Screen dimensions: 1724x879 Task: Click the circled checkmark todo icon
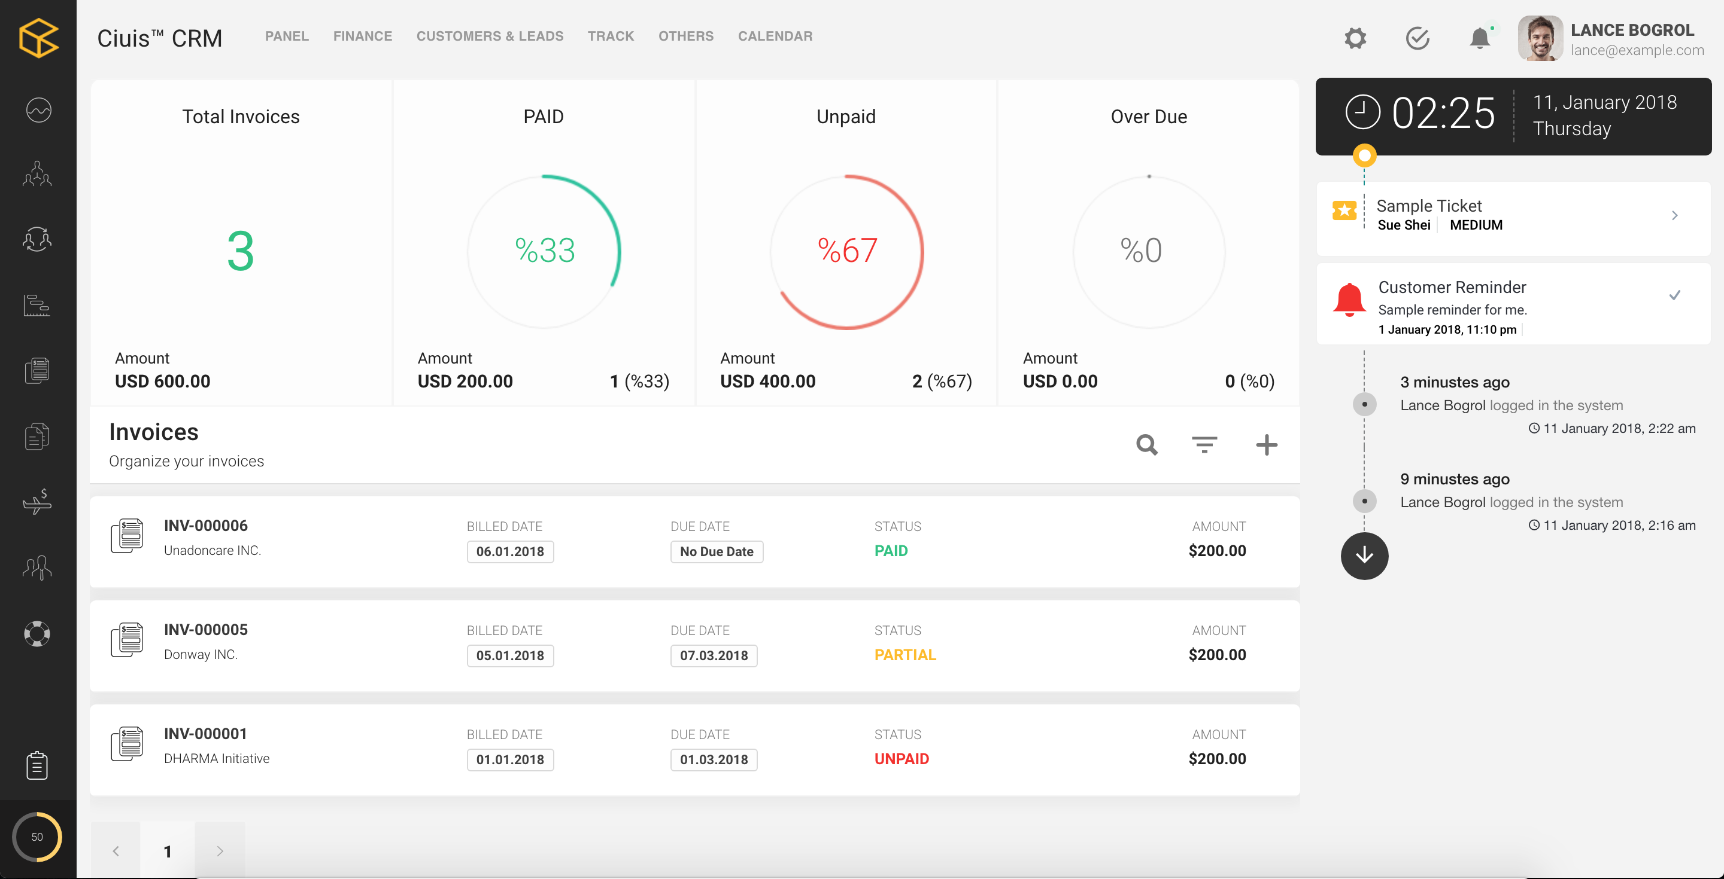[x=1417, y=38]
